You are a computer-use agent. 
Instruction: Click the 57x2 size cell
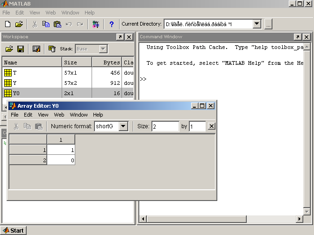coord(77,83)
